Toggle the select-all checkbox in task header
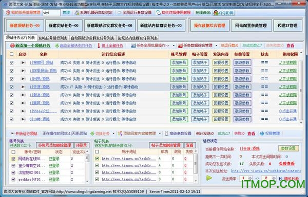The height and width of the screenshot is (197, 308). pos(12,54)
